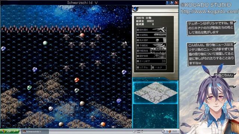239x134 pixels.
Task: Select the orange planet at the map's bottom edge
Action: (103, 124)
